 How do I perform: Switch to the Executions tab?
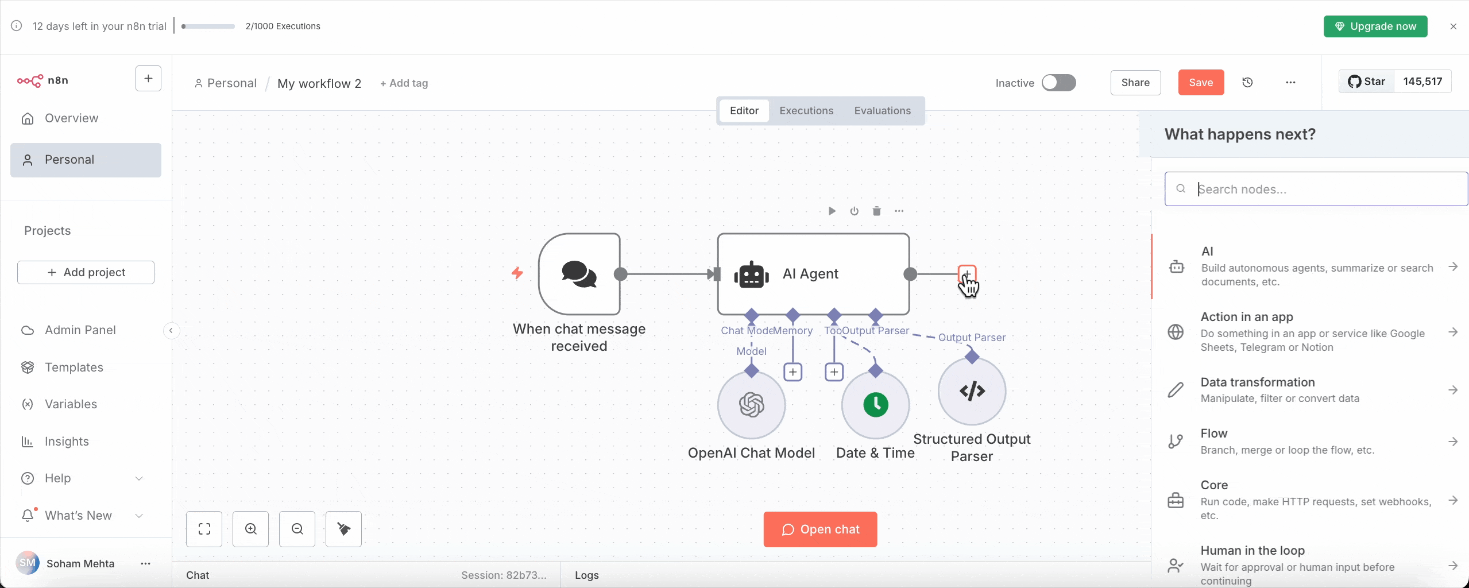(806, 110)
